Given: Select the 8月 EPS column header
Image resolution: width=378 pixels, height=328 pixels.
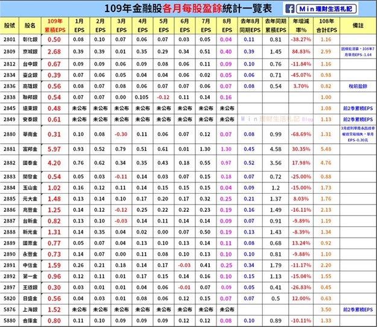Looking at the screenshot, I should [x=227, y=25].
